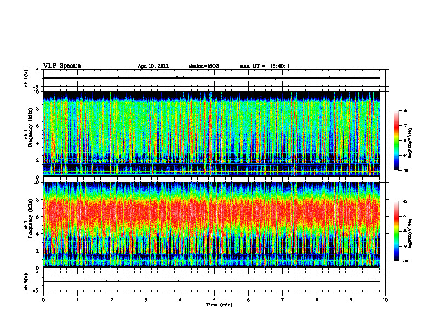Click the "5" tick on the time axis
Screen dimensions: 434x336
[x=214, y=300]
